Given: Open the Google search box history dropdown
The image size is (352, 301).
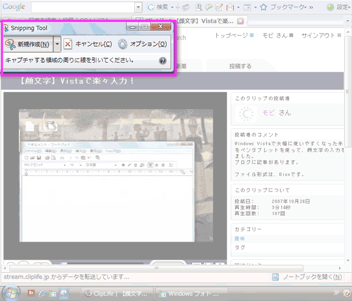Looking at the screenshot, I should point(138,7).
